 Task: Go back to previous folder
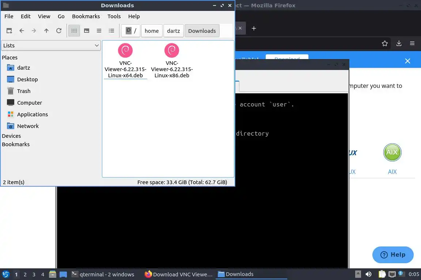tap(22, 31)
